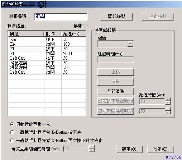Screen dimensions: 182x160
Task: Select the Left Ctrl 按下 row
Action: click(x=47, y=58)
